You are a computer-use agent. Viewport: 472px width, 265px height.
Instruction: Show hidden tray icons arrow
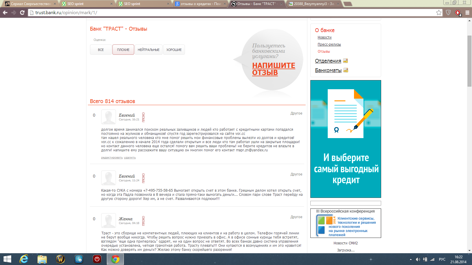(411, 259)
